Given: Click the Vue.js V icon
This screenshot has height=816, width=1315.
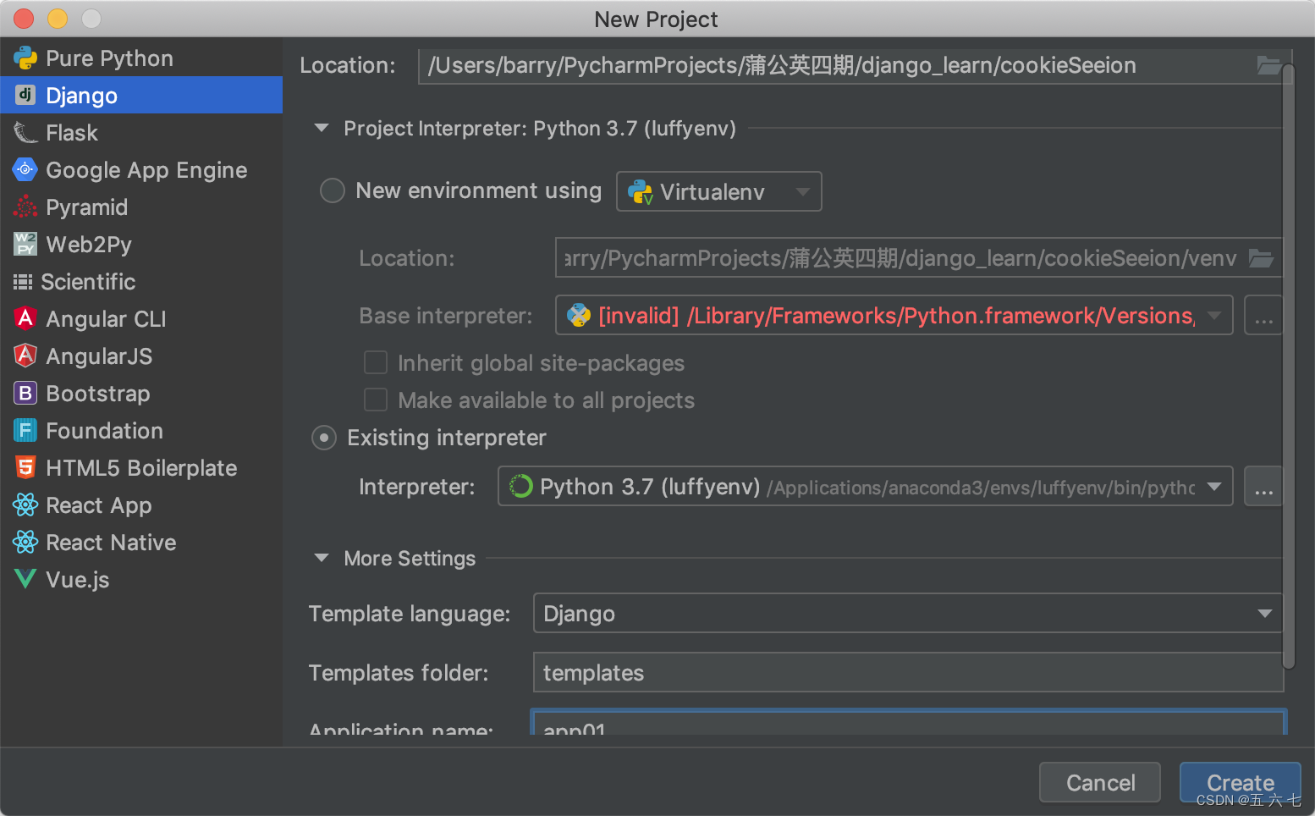Looking at the screenshot, I should click(25, 579).
